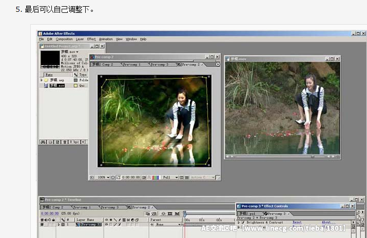Select the highlighted .mov item in Project
Image resolution: width=367 pixels, height=238 pixels.
(57, 86)
